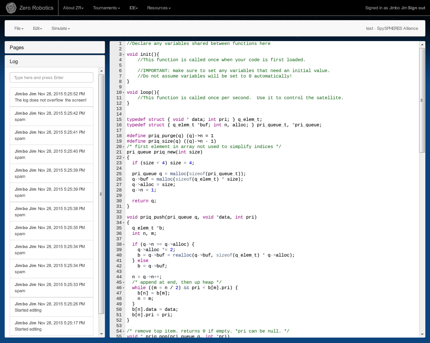Viewport: 430px width, 343px height.
Task: Click spam log entry from 5:25:38 PM
Action: point(52,212)
